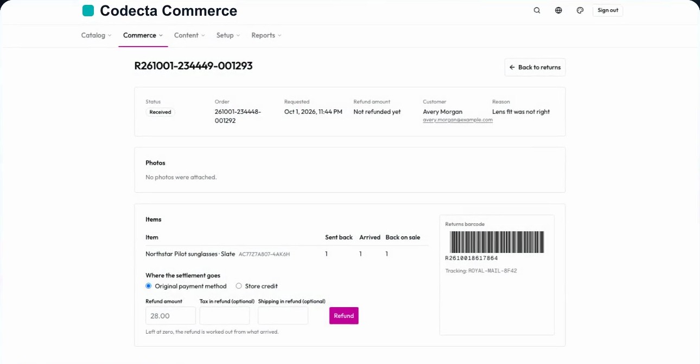The image size is (700, 364).
Task: Expand the chevron beside Setup
Action: 238,36
